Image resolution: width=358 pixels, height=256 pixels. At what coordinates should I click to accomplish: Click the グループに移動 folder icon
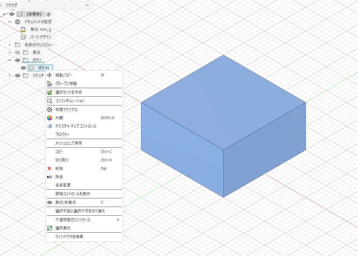pos(50,84)
